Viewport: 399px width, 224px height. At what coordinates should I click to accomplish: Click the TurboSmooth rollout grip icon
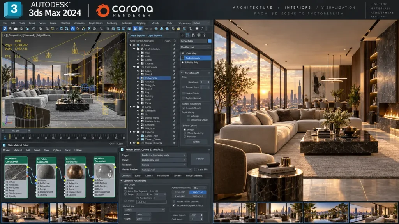coord(209,73)
